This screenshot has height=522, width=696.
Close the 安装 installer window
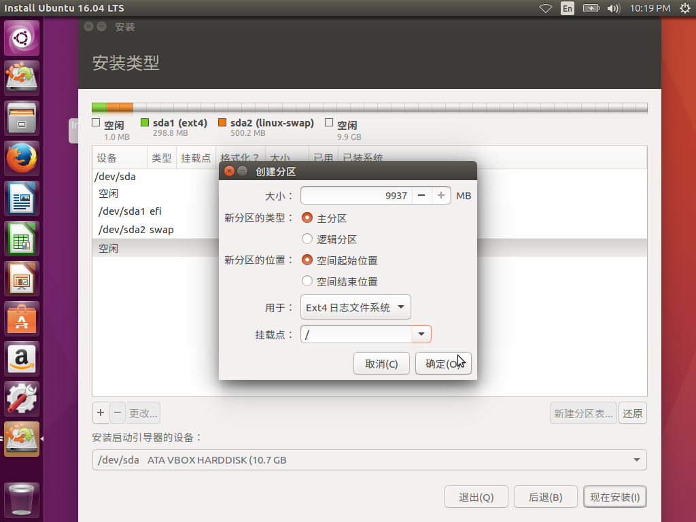(89, 27)
